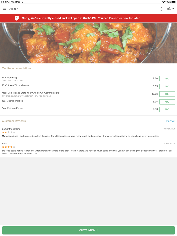Select the Chicken Korma item name
This screenshot has width=177, height=236.
click(12, 108)
